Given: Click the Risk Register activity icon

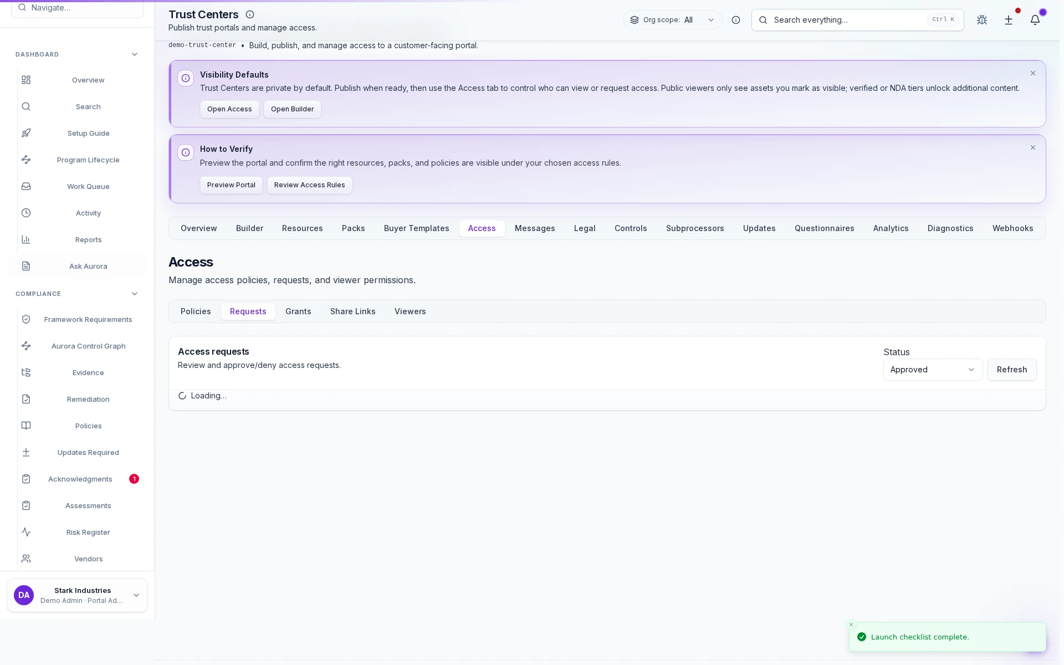Looking at the screenshot, I should [26, 532].
